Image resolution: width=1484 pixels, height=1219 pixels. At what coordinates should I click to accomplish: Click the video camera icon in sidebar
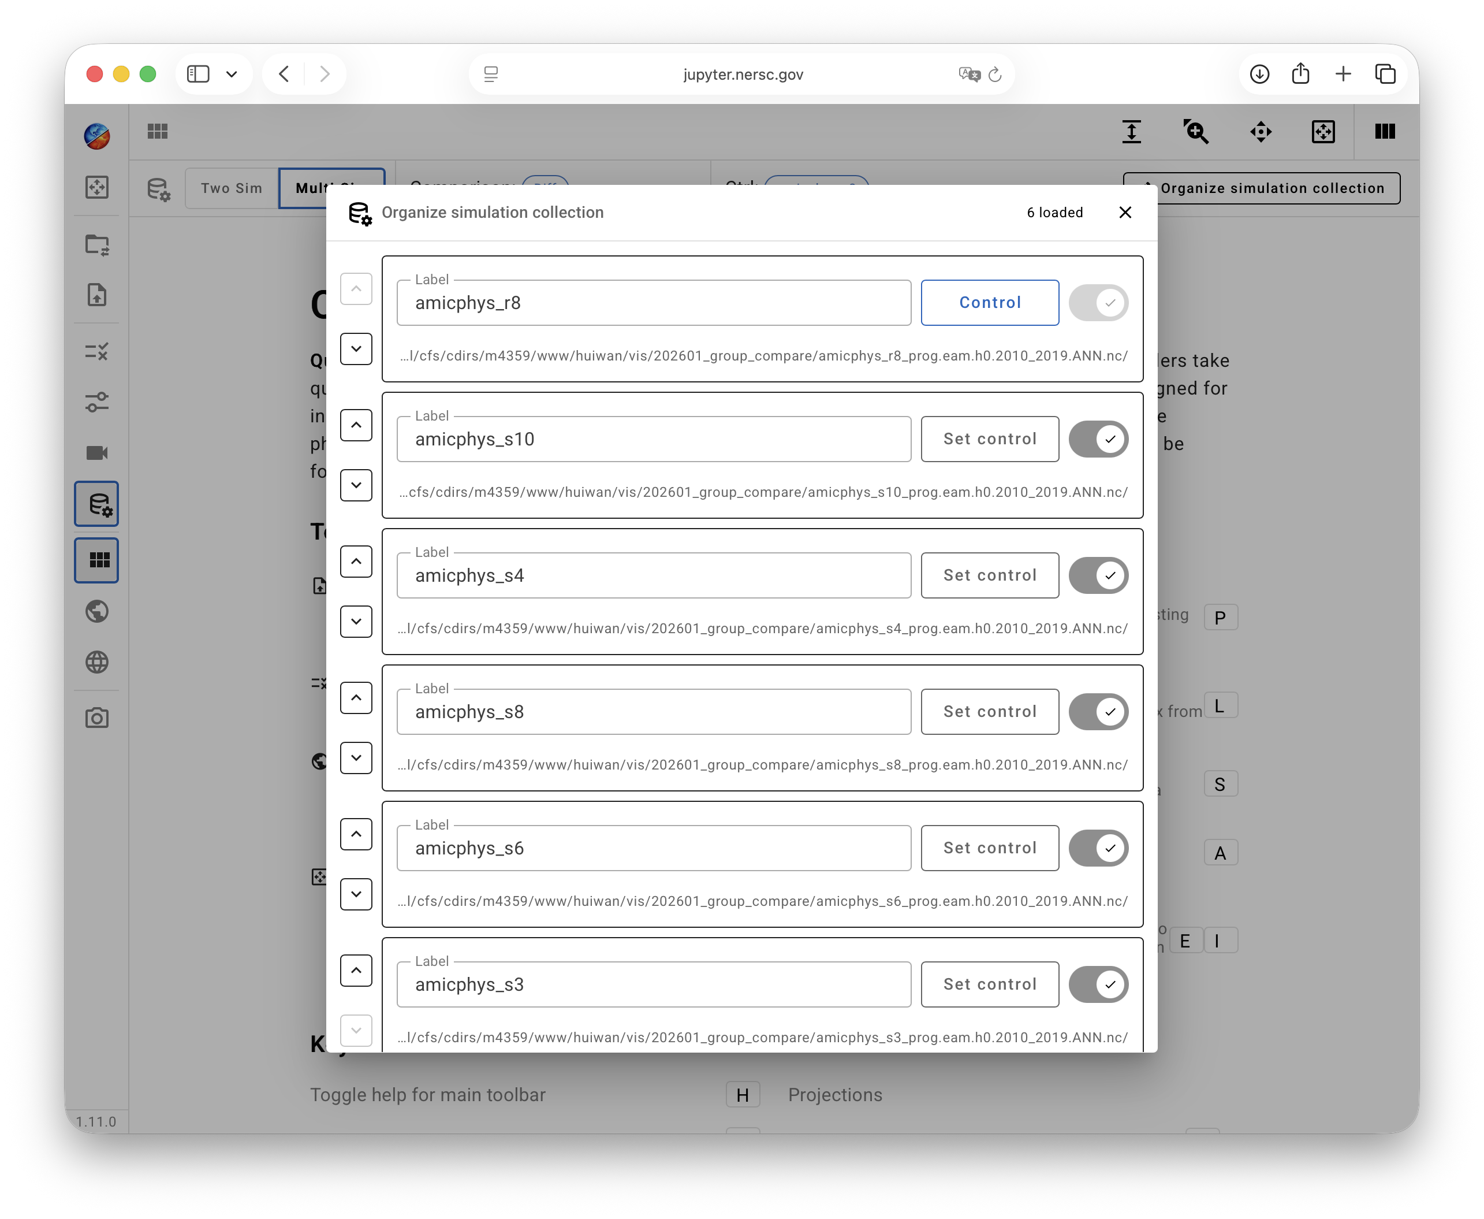97,452
